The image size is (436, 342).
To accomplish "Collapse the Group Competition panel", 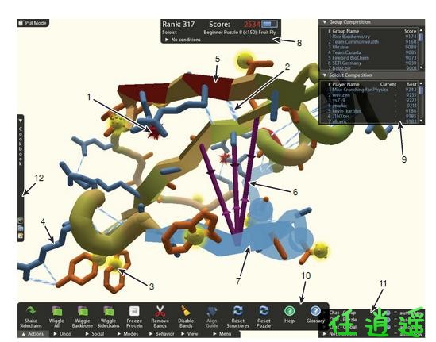I will pyautogui.click(x=324, y=22).
